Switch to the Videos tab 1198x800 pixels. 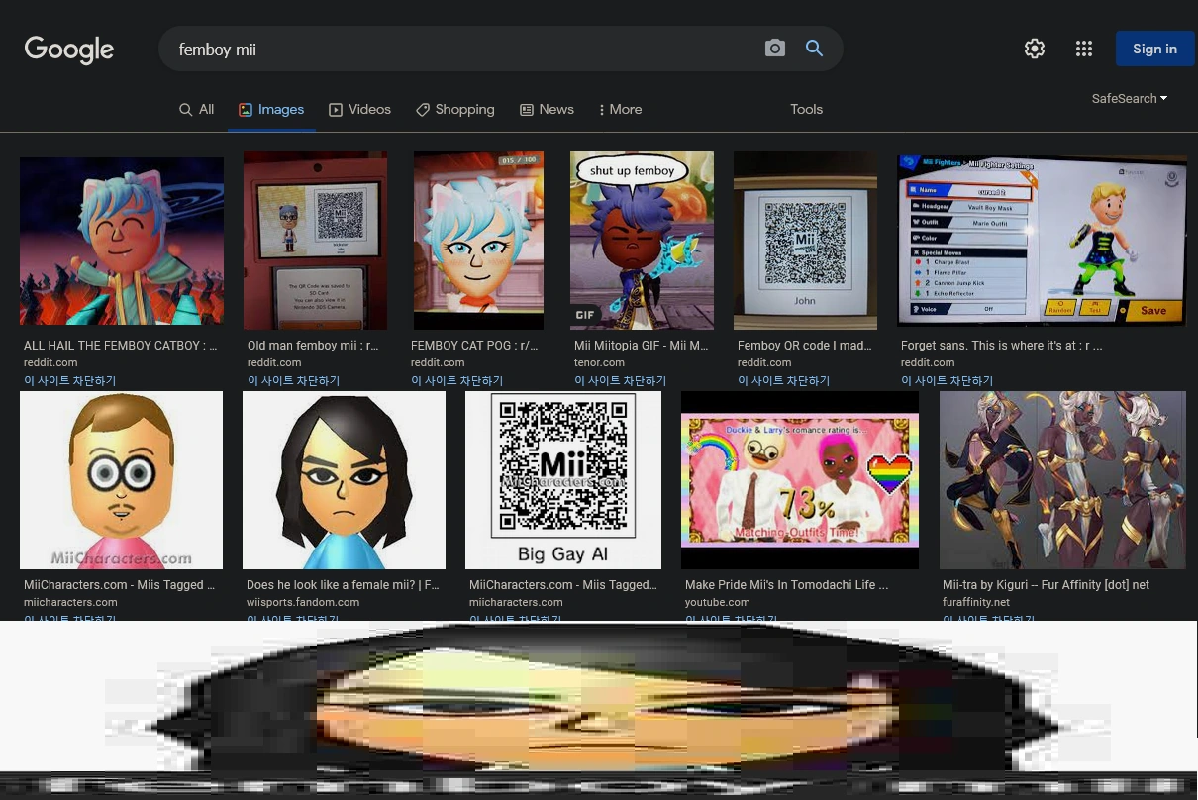point(359,109)
